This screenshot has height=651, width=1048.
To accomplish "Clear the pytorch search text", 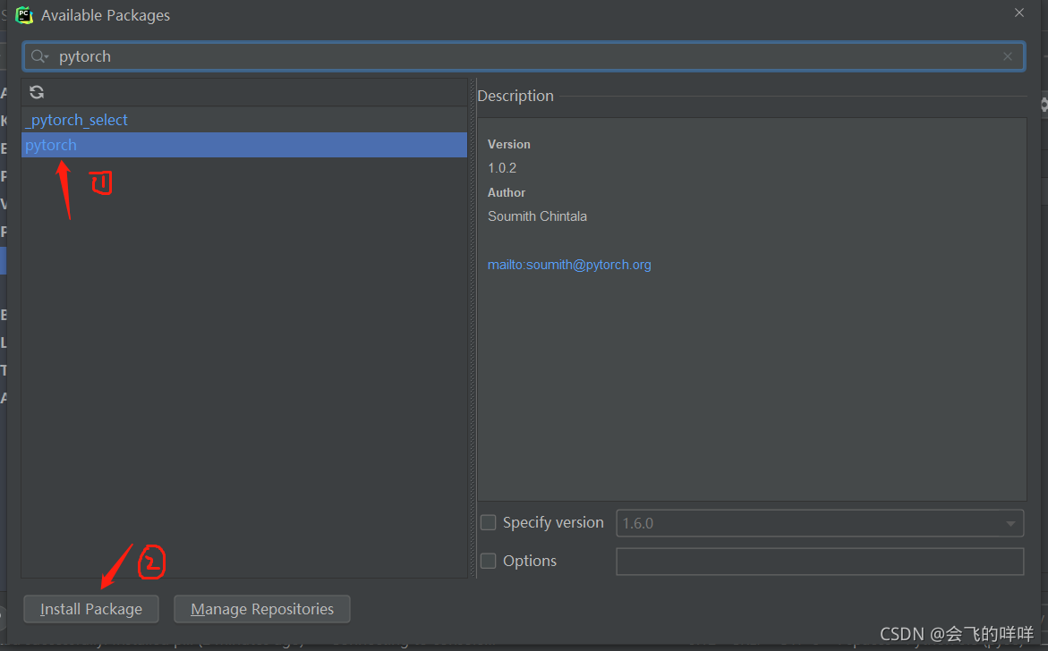I will [x=1007, y=56].
